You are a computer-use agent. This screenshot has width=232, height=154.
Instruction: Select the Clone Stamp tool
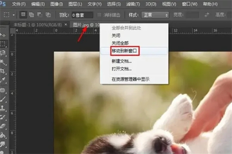click(x=3, y=108)
